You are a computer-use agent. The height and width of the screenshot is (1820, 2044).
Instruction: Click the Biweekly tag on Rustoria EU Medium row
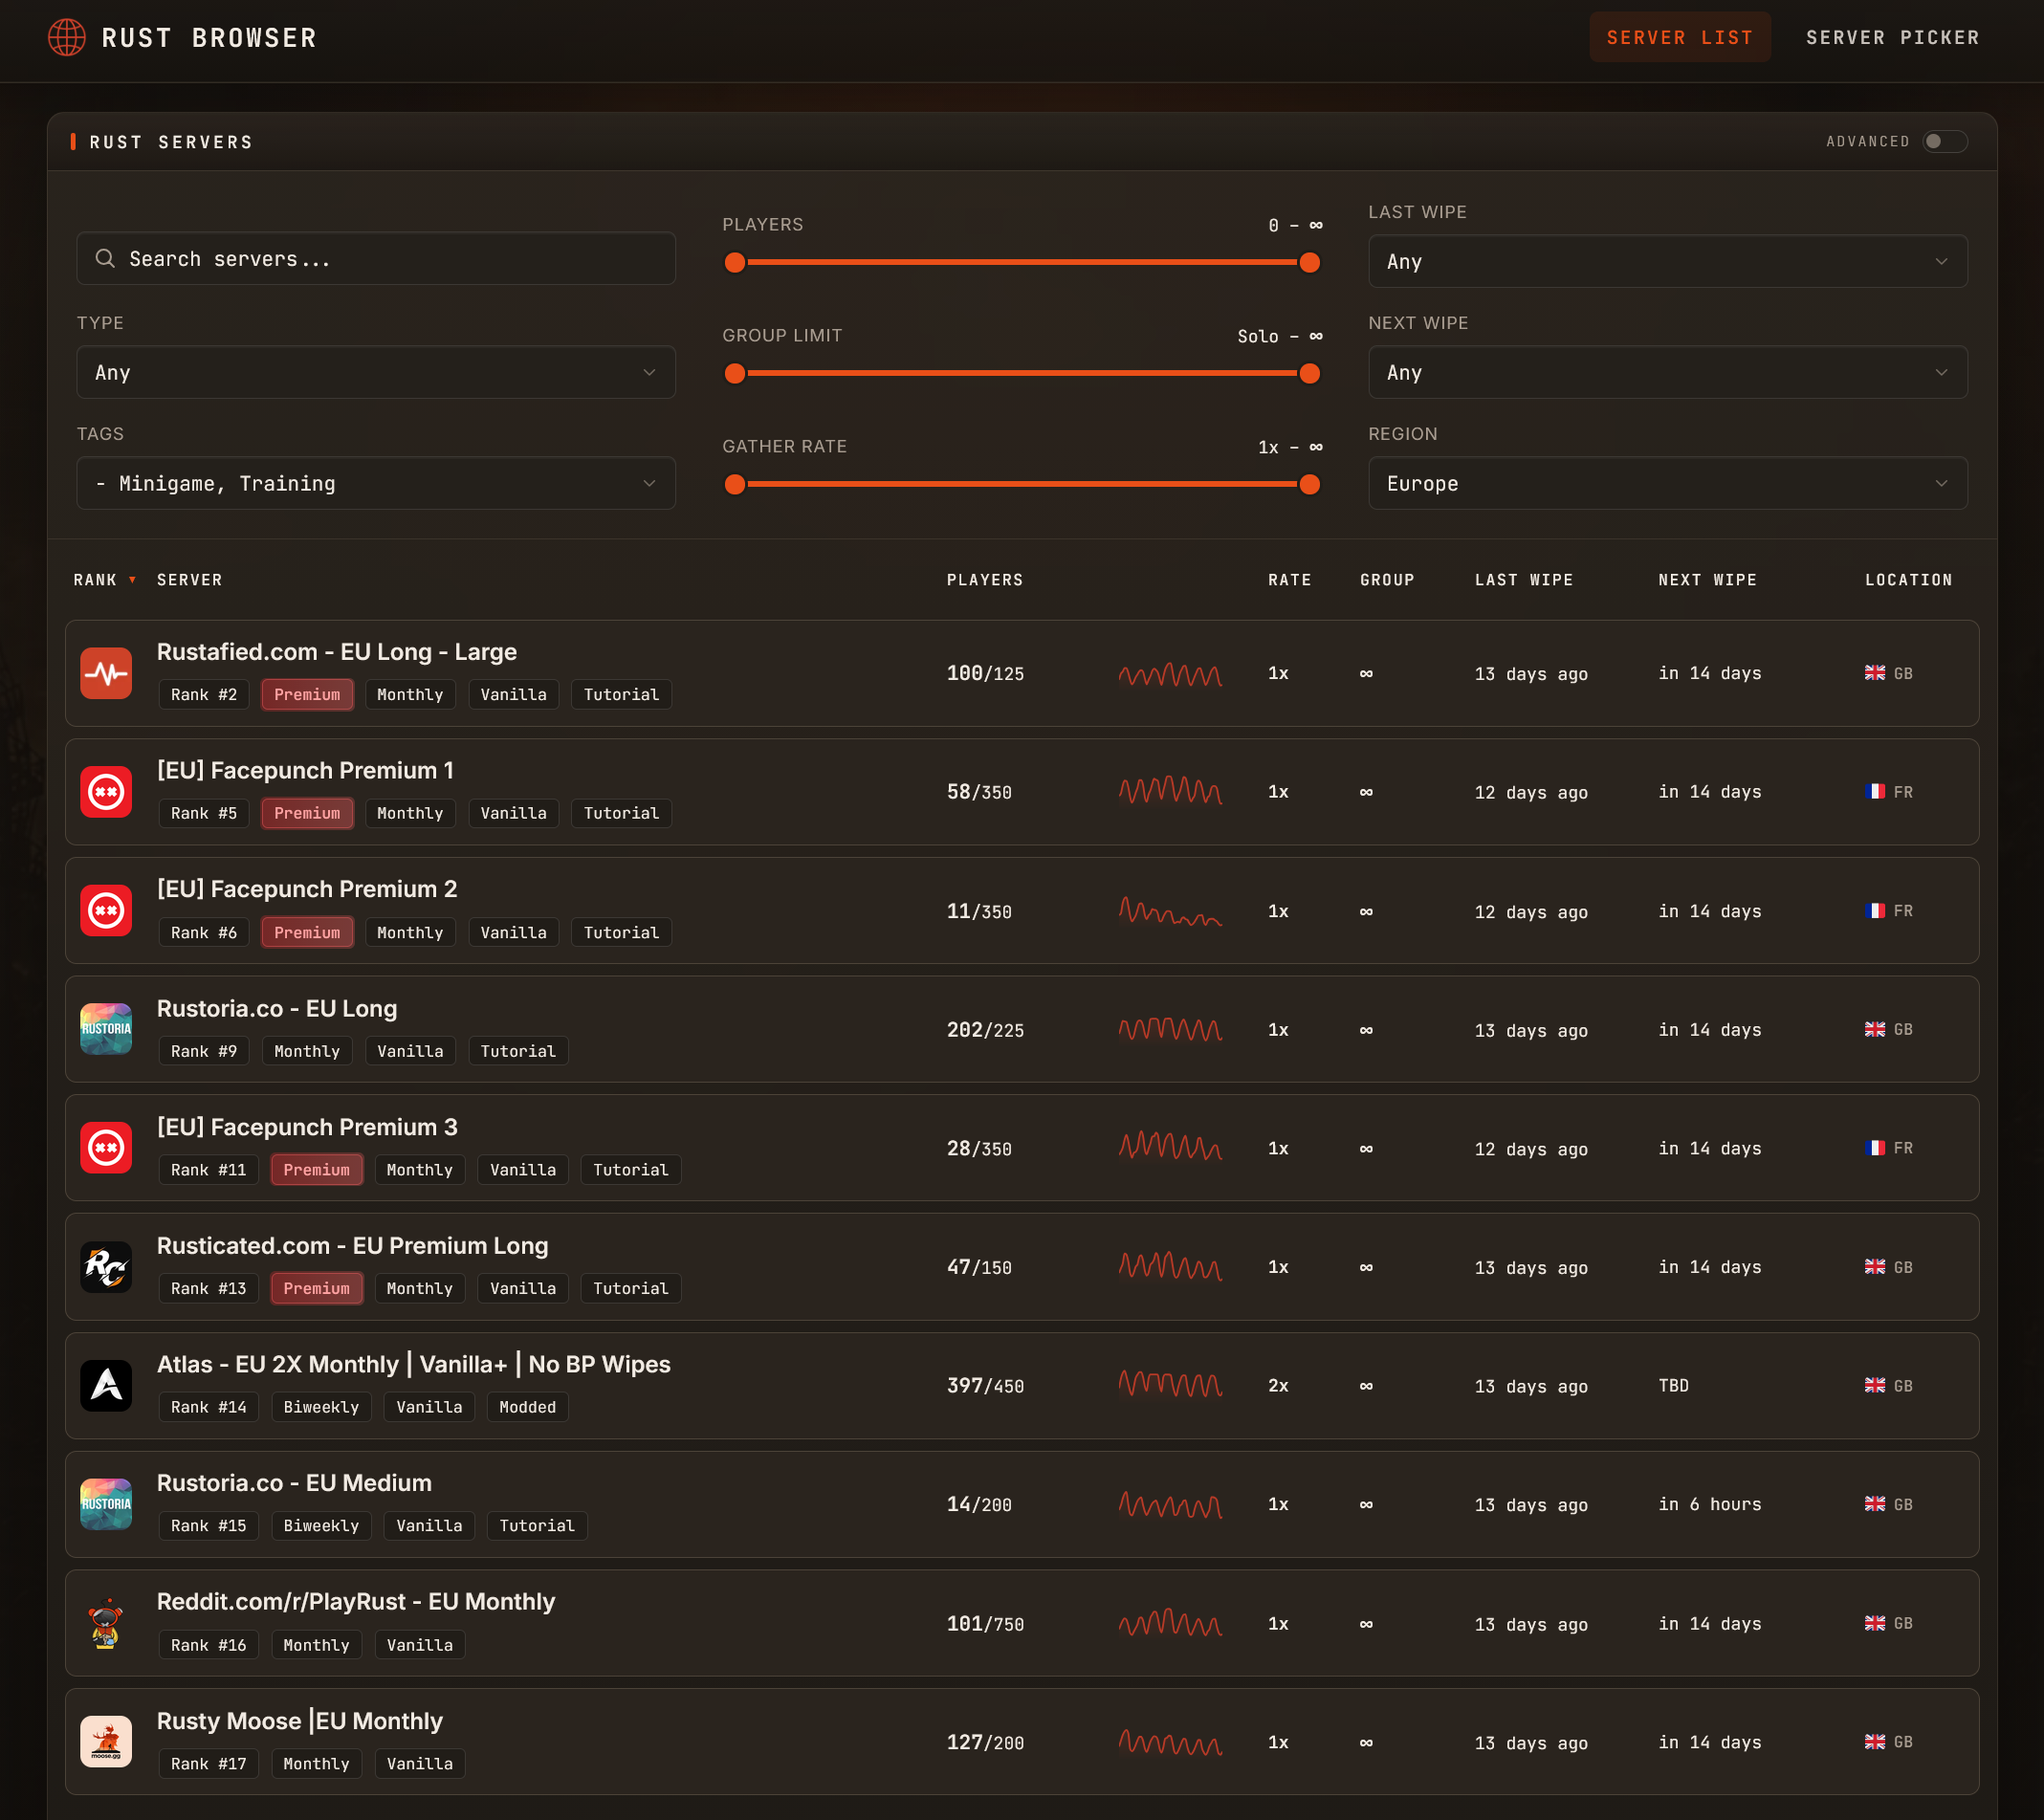click(321, 1526)
